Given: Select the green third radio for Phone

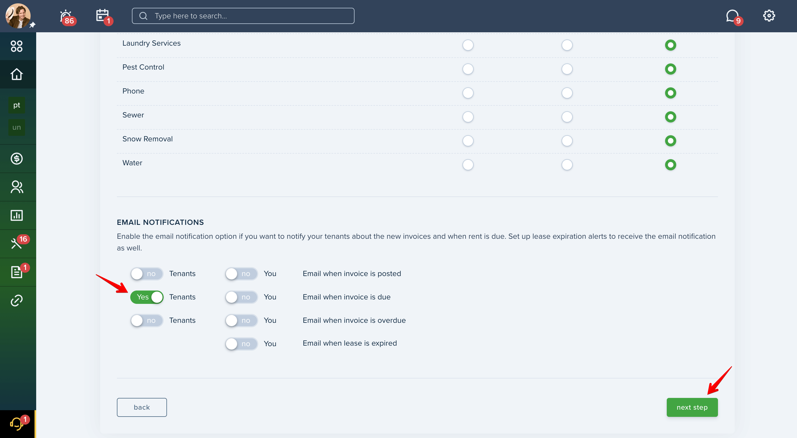Looking at the screenshot, I should [670, 93].
